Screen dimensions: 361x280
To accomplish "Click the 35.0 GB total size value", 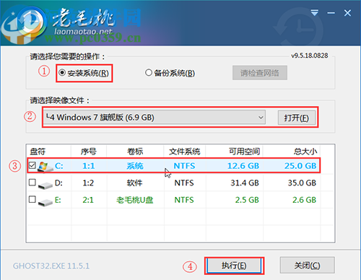I will coord(302,183).
